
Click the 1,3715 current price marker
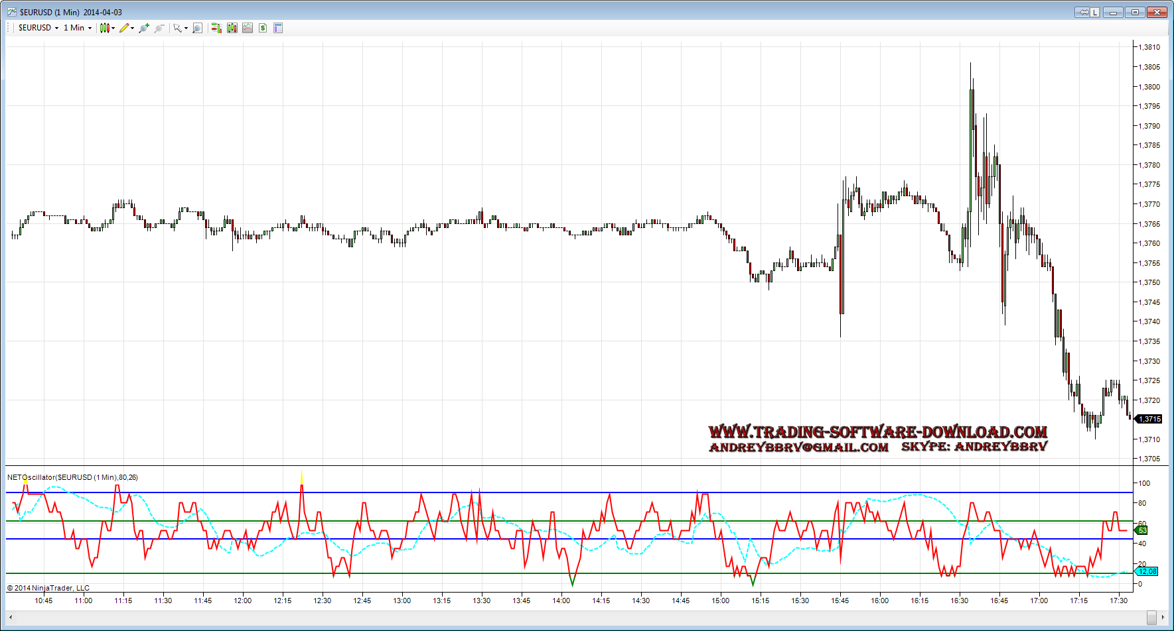(1149, 419)
